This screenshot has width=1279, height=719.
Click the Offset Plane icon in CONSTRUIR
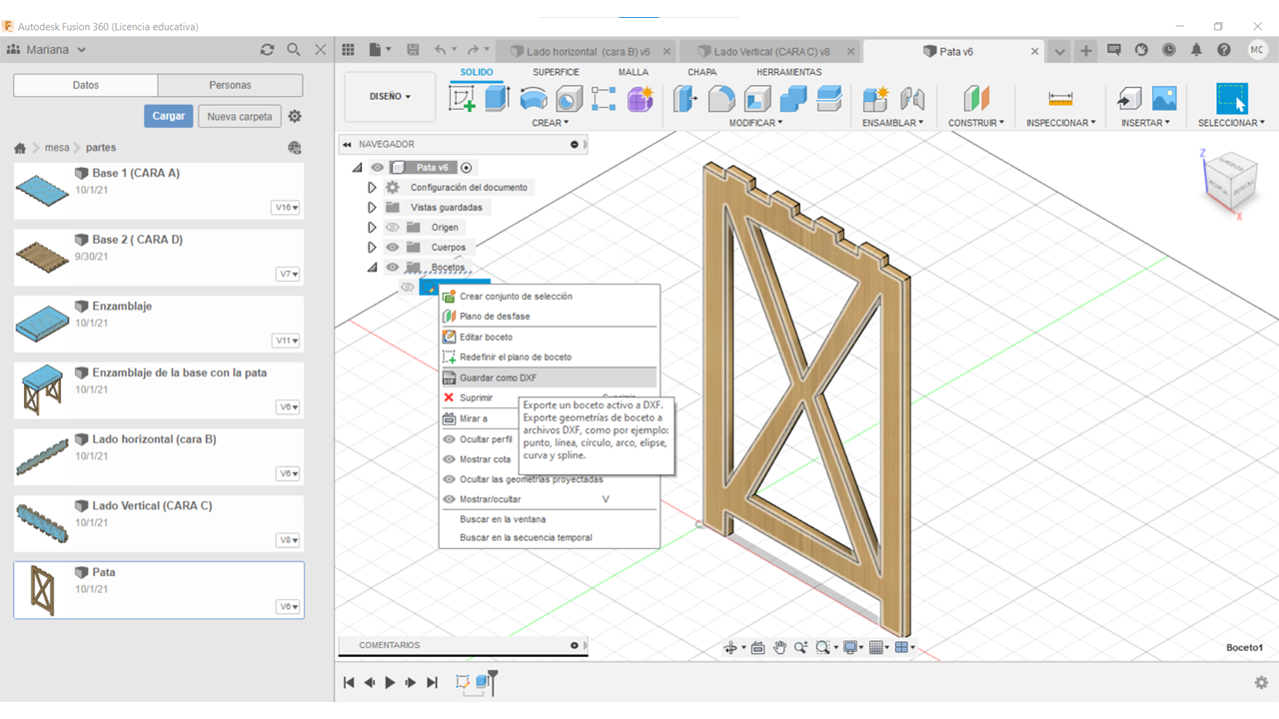click(975, 99)
